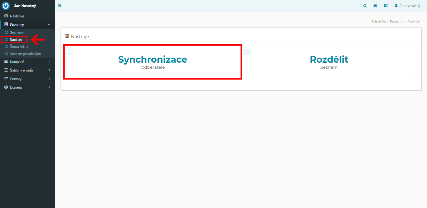Expand the Šablony emailů submenu chevron
427x208 pixels.
[x=49, y=70]
